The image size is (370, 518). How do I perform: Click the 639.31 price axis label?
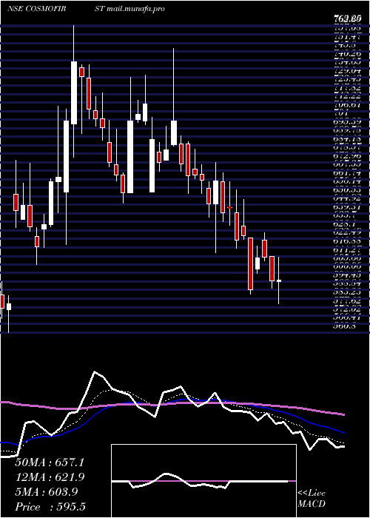click(348, 207)
